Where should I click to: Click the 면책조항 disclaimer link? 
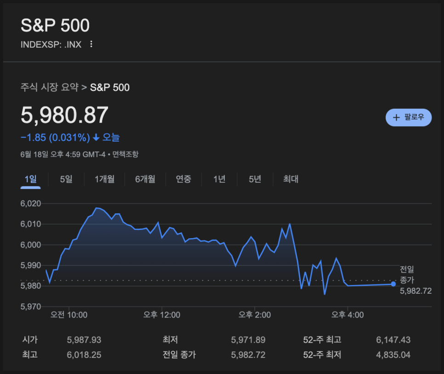pyautogui.click(x=125, y=154)
